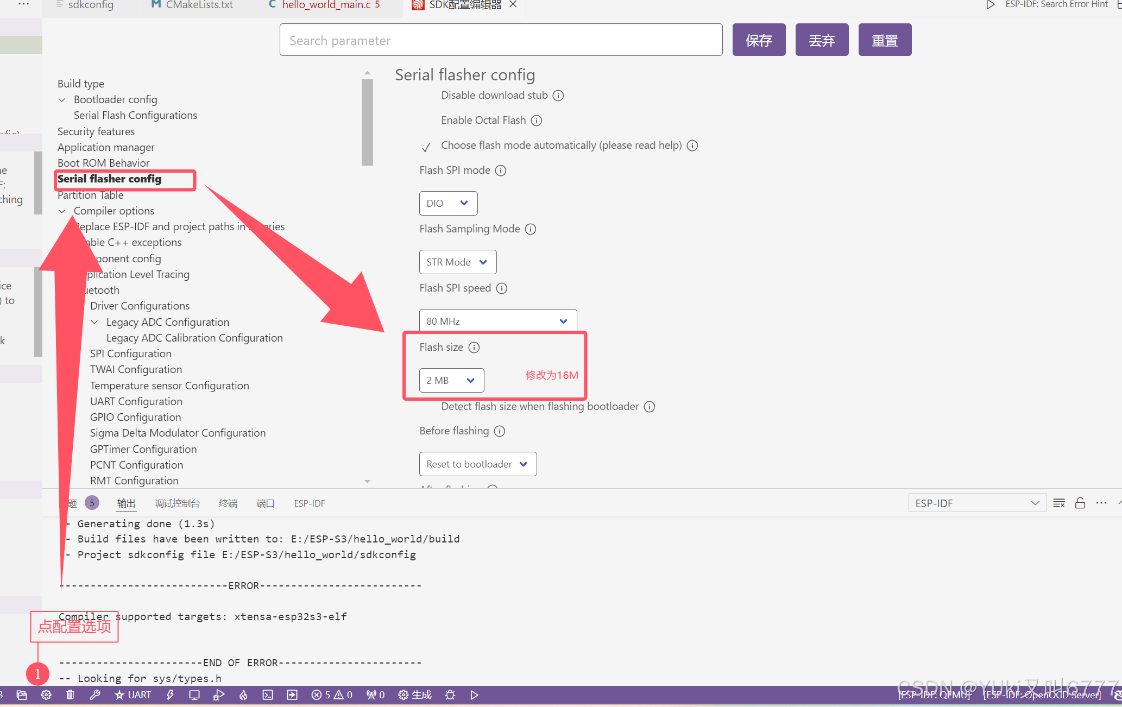1122x707 pixels.
Task: Click the Flash size info icon
Action: click(x=474, y=348)
